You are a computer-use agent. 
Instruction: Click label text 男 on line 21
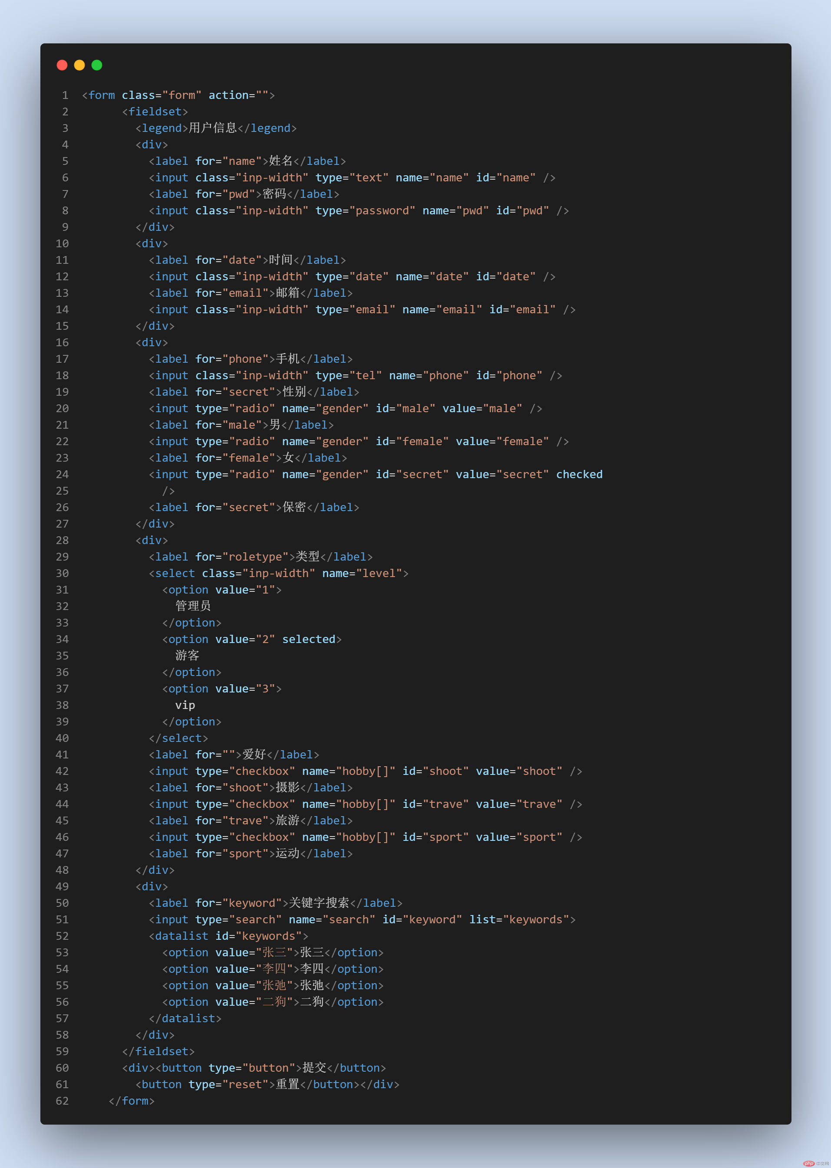pyautogui.click(x=275, y=425)
